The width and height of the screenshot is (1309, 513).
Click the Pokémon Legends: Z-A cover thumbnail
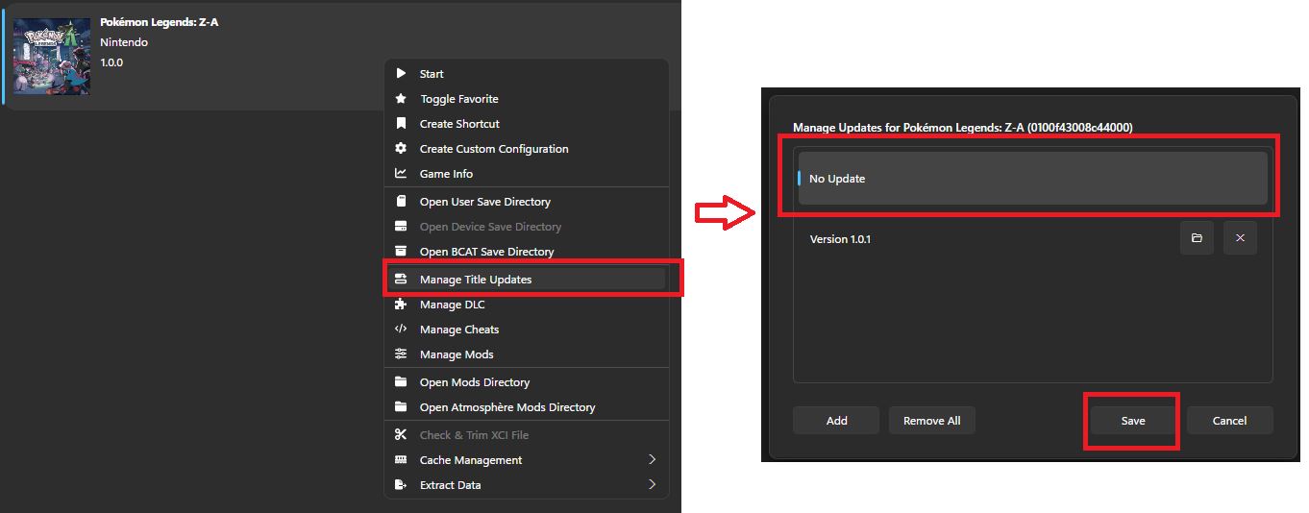coord(52,57)
